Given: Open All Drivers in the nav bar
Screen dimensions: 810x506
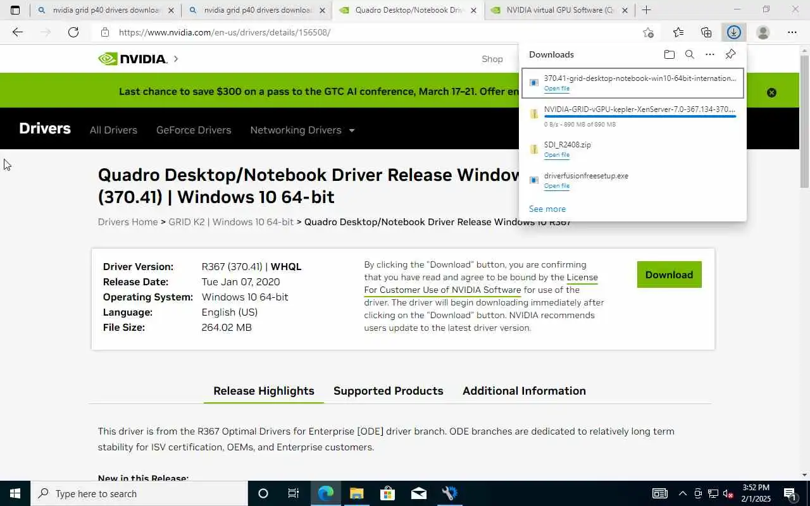Looking at the screenshot, I should point(113,130).
